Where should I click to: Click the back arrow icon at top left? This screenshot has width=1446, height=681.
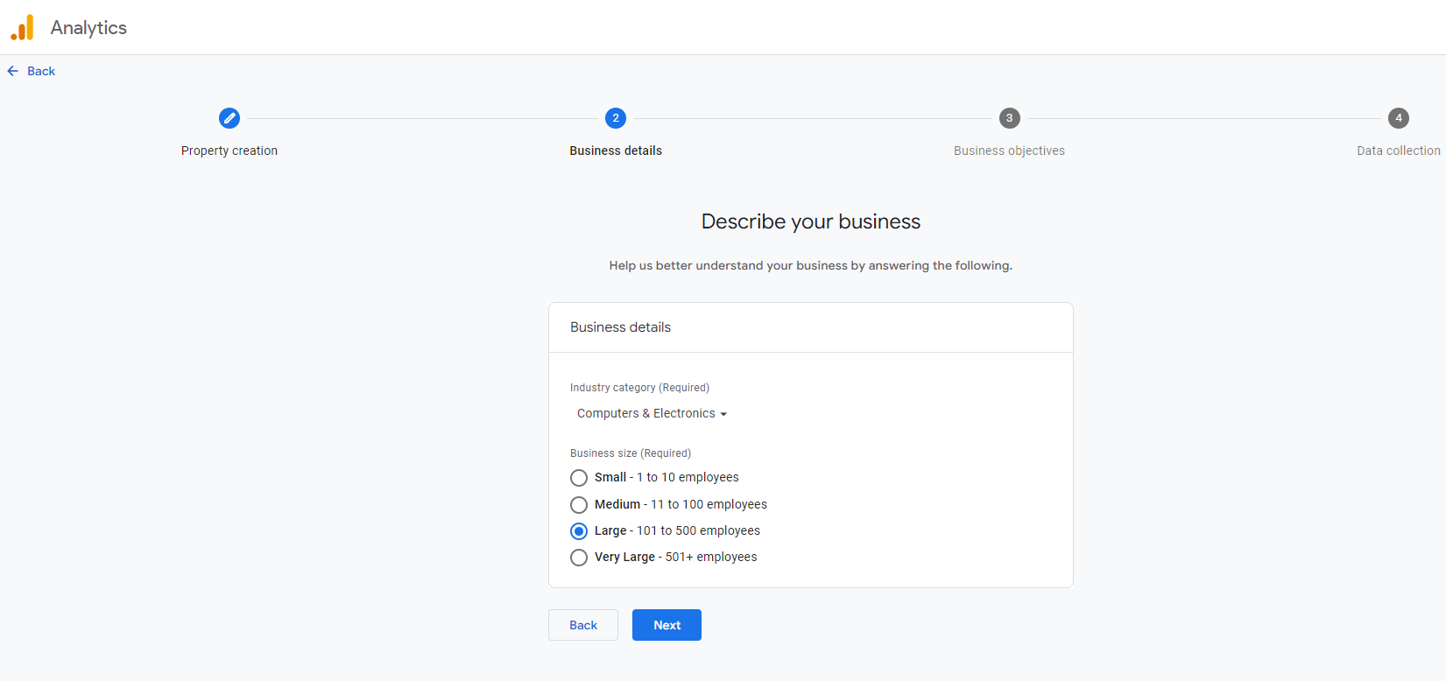pyautogui.click(x=13, y=71)
